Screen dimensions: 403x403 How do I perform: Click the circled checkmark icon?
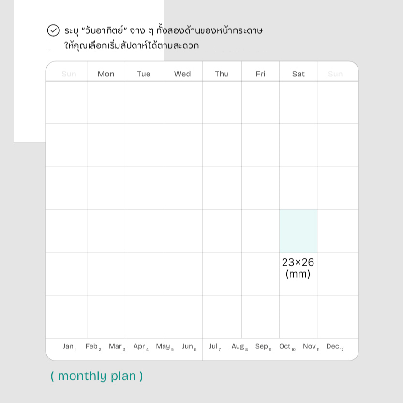coord(53,30)
